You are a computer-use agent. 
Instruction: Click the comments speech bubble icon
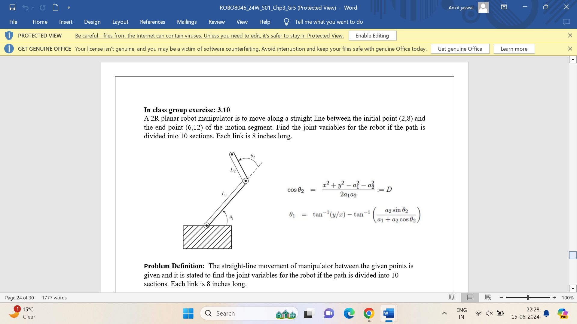(566, 22)
